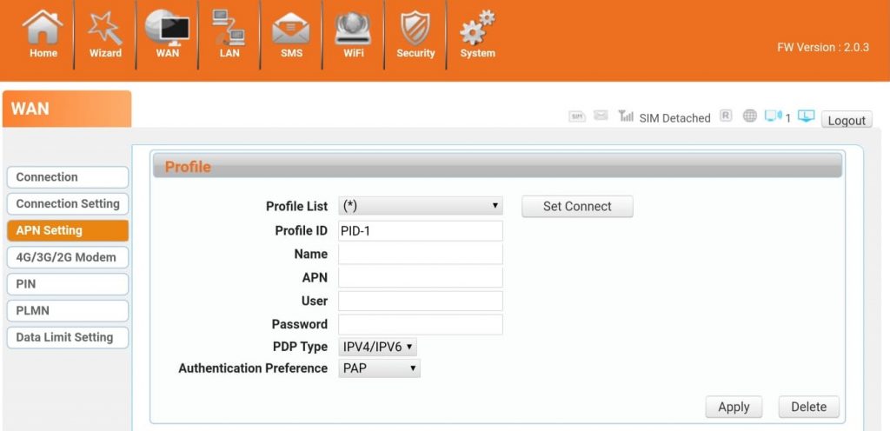Open the Connection Setting menu item
The height and width of the screenshot is (431, 890).
pyautogui.click(x=68, y=203)
